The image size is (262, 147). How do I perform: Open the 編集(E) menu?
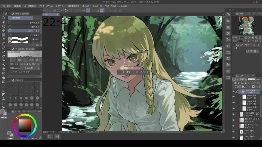coord(17,6)
